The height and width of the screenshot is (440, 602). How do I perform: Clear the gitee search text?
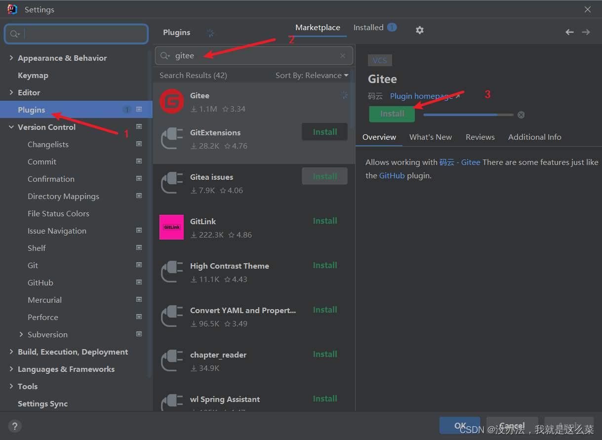(x=343, y=56)
